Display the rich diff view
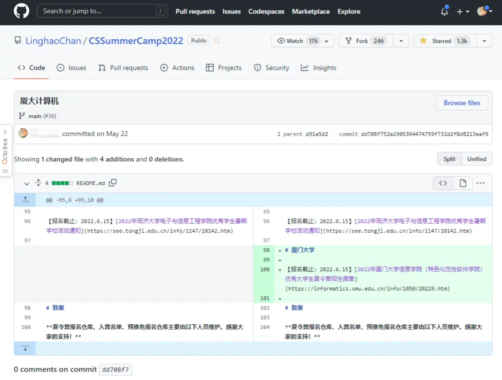Screen dimensions: 502x380 (x=463, y=183)
